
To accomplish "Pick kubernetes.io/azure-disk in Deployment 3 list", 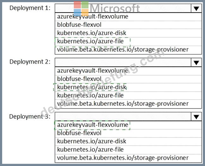I will [x=128, y=141].
